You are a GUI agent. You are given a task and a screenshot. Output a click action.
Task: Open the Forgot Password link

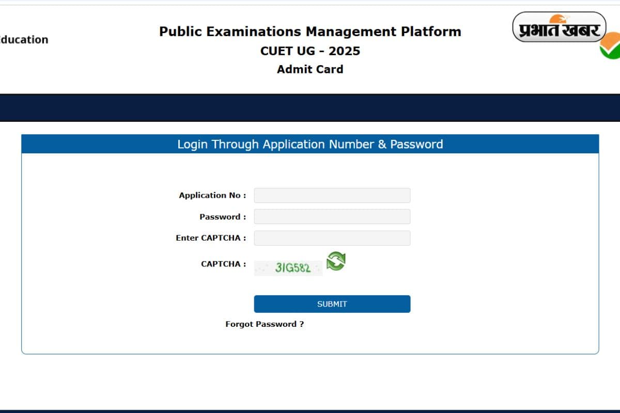pos(264,324)
